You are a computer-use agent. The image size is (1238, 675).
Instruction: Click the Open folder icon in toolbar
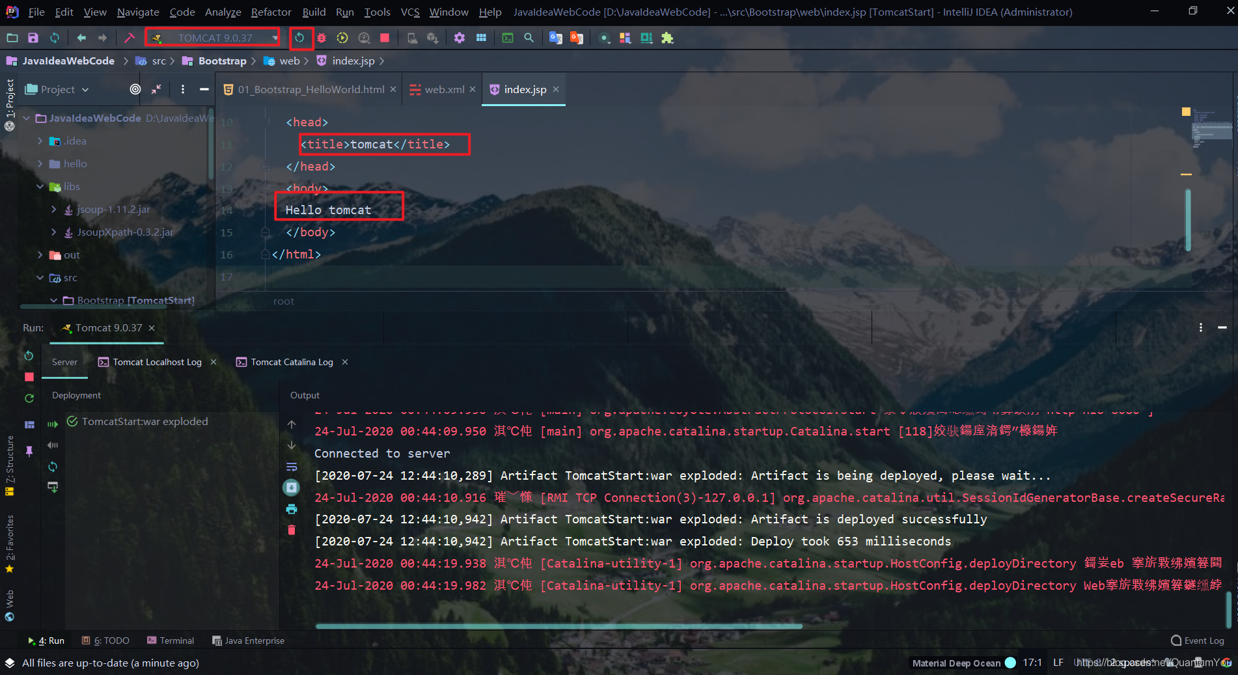[x=12, y=38]
